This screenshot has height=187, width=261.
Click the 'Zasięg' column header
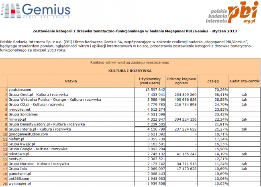click(213, 81)
